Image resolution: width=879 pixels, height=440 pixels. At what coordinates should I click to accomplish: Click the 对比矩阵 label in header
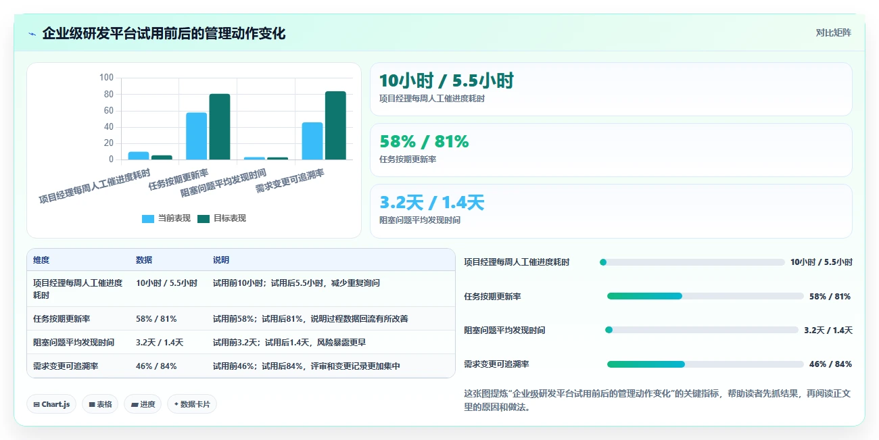pos(833,32)
